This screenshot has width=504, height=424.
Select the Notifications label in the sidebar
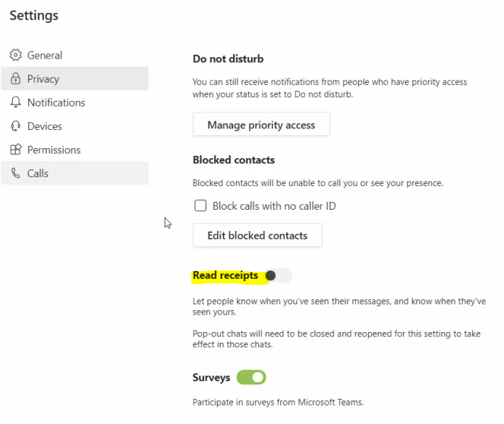click(x=56, y=103)
